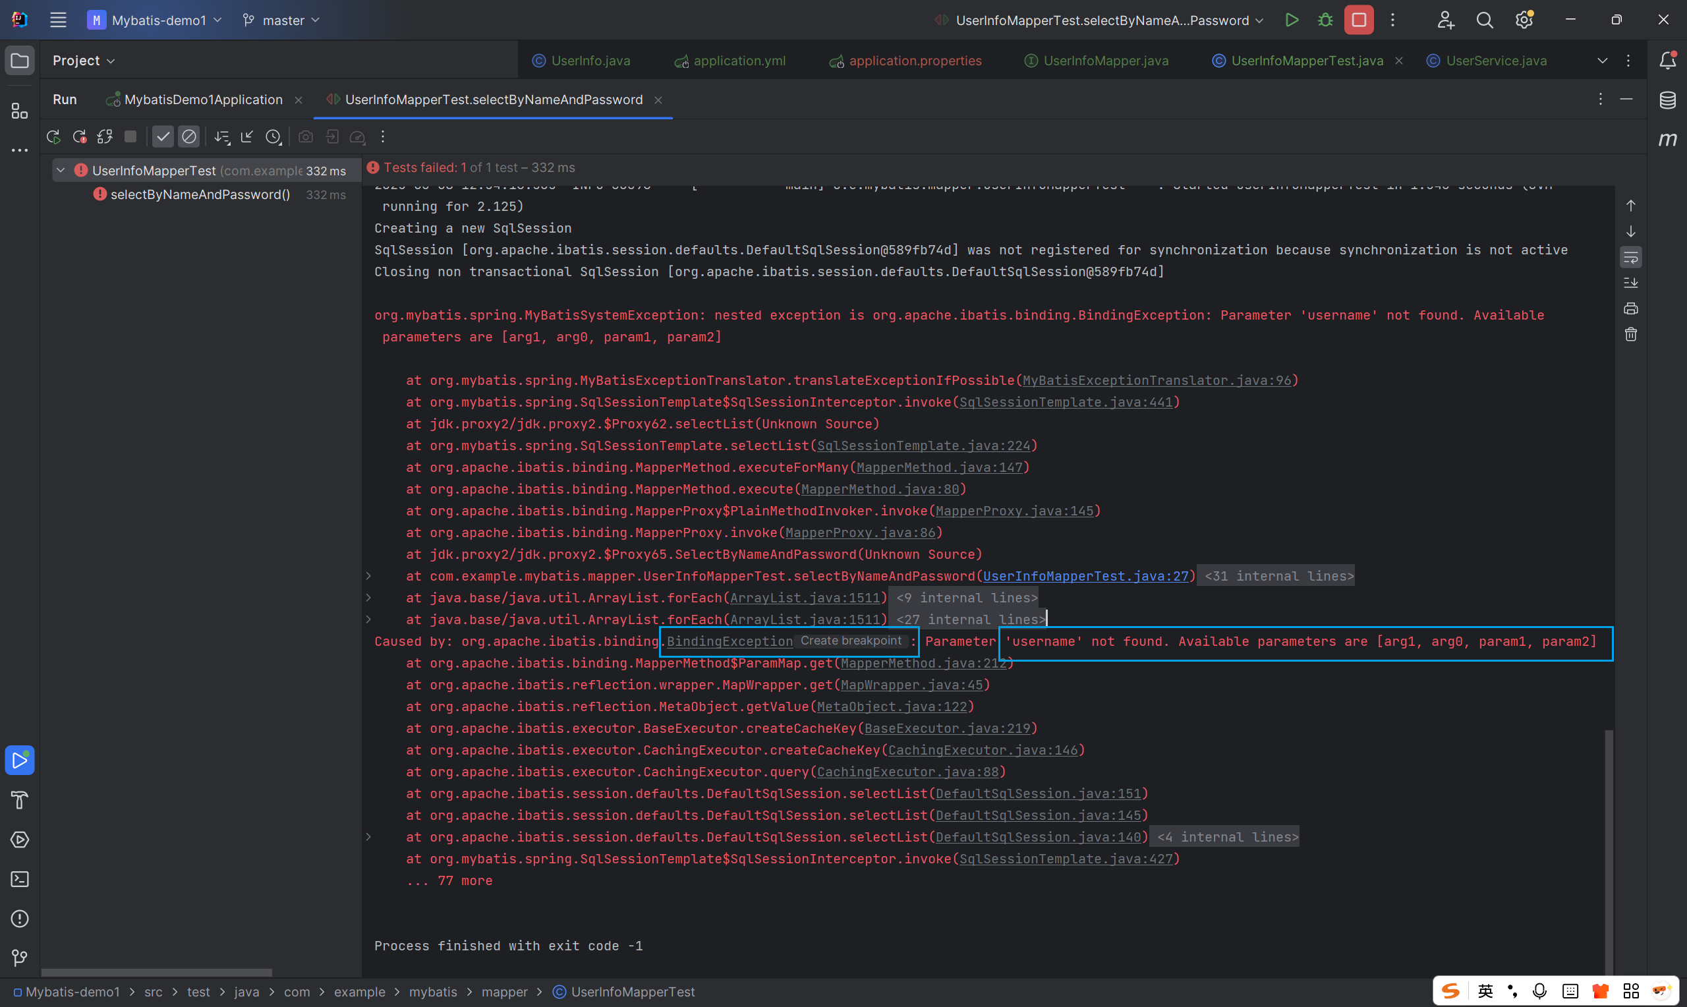Viewport: 1687px width, 1007px height.
Task: Toggle auto-test rerun icon
Action: click(x=105, y=137)
